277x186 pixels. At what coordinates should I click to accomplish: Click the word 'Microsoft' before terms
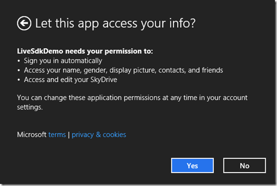(x=31, y=135)
